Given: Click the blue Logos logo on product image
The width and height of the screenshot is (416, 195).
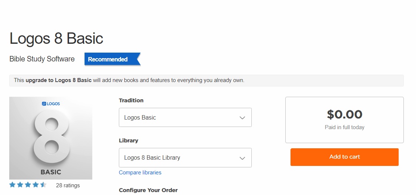Looking at the screenshot, I should tap(51, 104).
